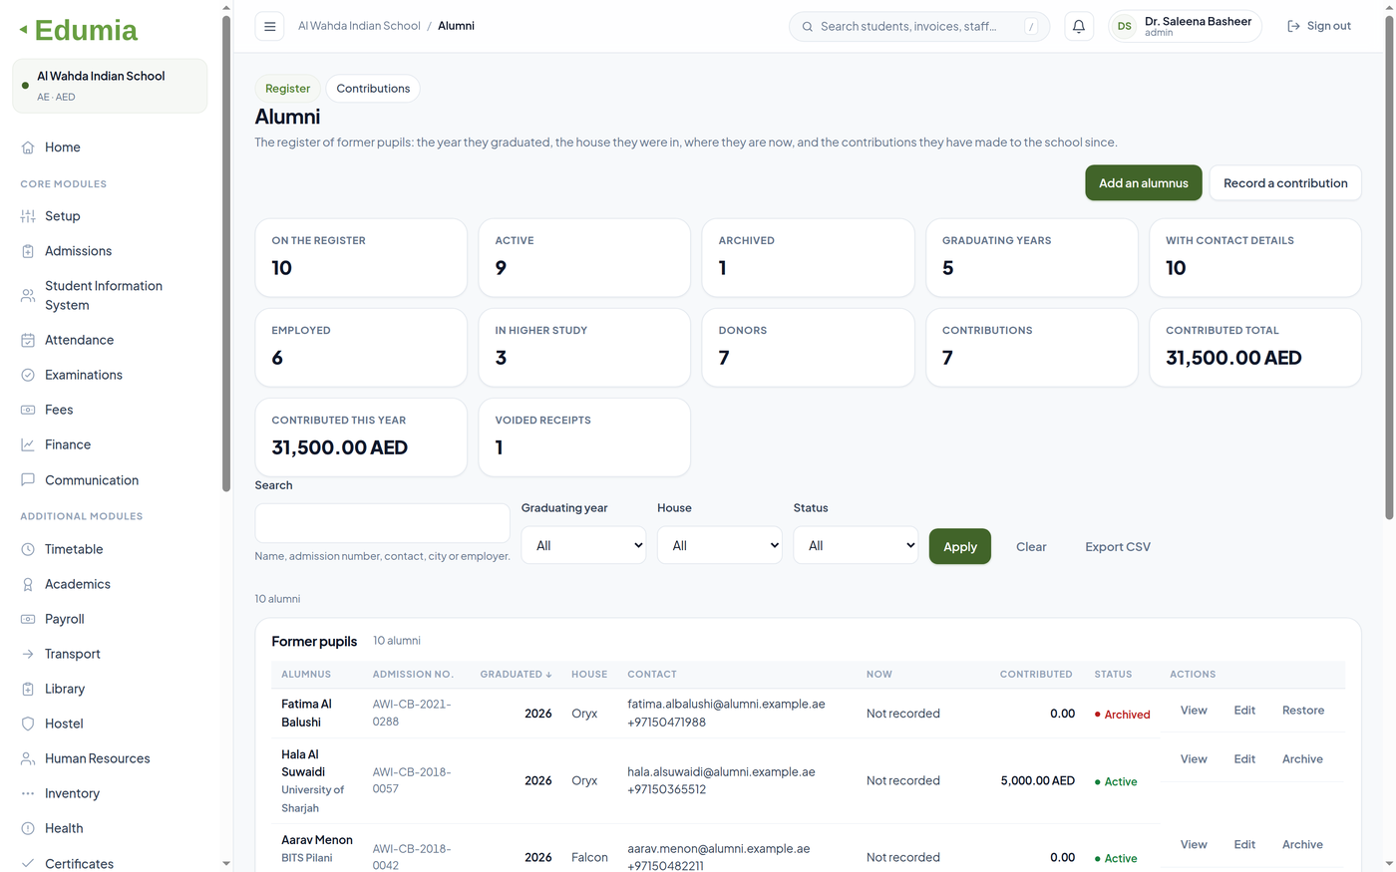Image resolution: width=1396 pixels, height=872 pixels.
Task: Click the Attendance calendar icon
Action: [x=28, y=340]
